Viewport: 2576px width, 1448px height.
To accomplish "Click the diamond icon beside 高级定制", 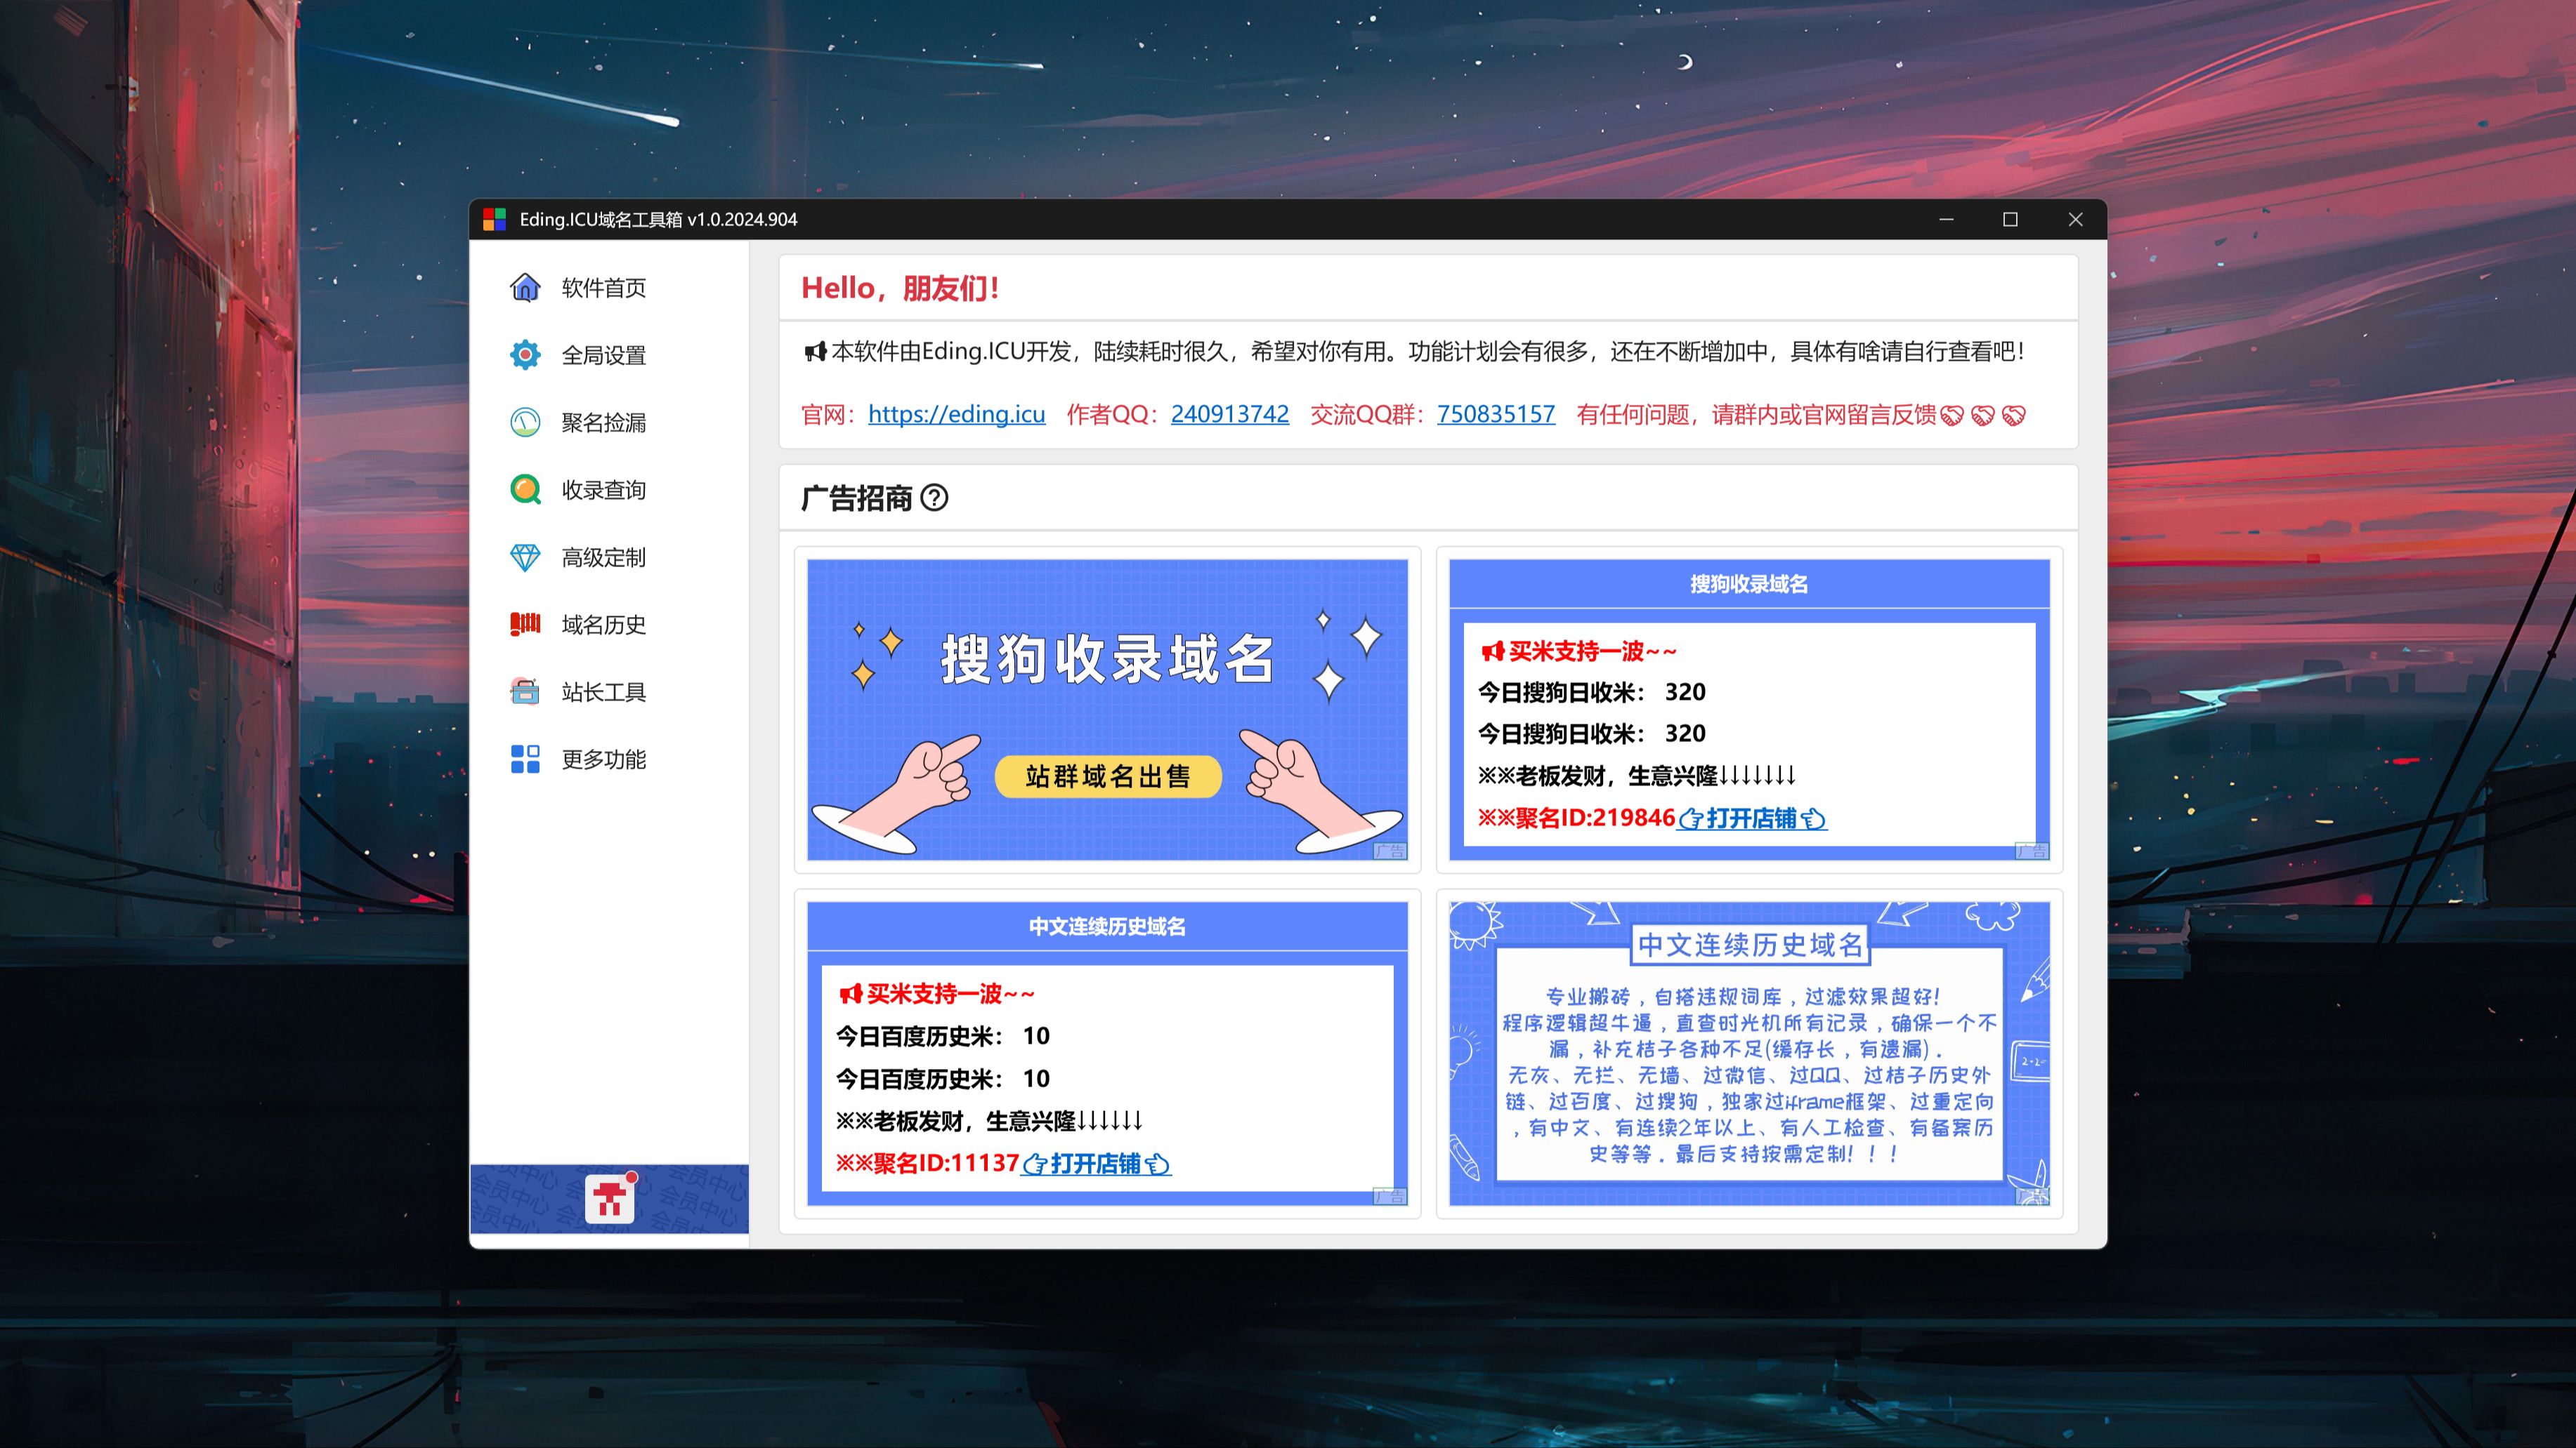I will [x=525, y=557].
